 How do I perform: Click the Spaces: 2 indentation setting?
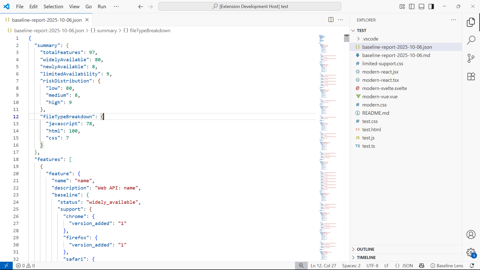click(x=351, y=265)
